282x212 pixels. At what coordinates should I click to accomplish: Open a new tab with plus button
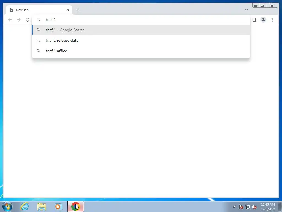[x=78, y=10]
